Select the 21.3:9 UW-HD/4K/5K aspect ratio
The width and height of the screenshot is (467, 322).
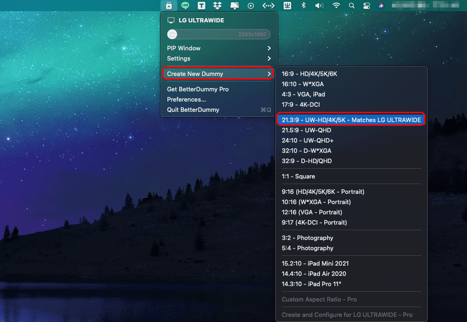[x=350, y=119]
